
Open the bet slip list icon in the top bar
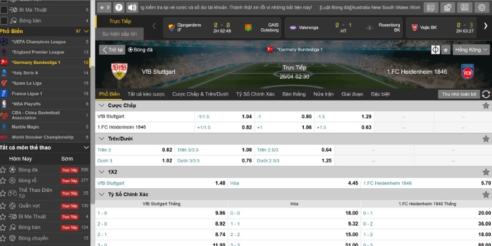431,7
